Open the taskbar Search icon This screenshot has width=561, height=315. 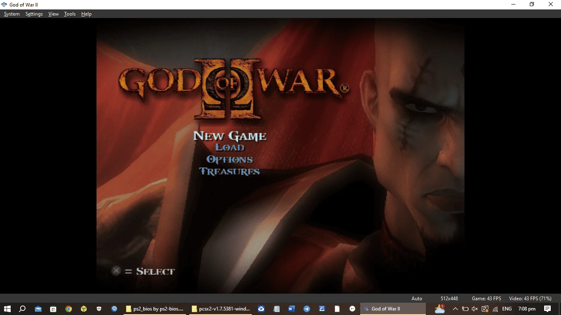coord(23,309)
